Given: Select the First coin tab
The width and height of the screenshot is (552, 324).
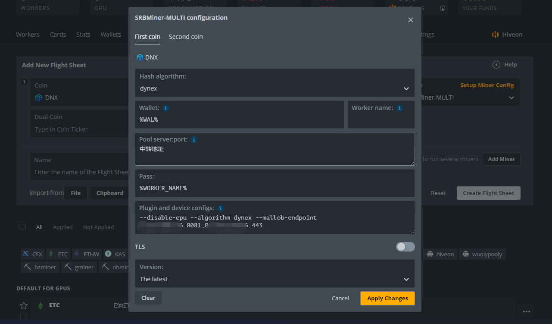Looking at the screenshot, I should 147,37.
